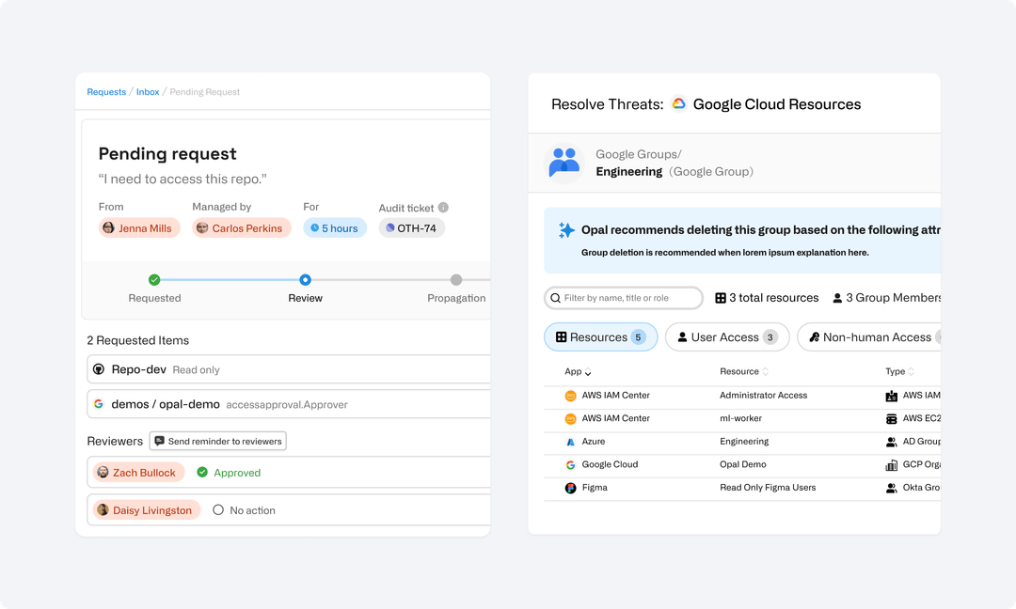Open the Inbox breadcrumb link
Screen dimensions: 1016x609
pos(148,91)
